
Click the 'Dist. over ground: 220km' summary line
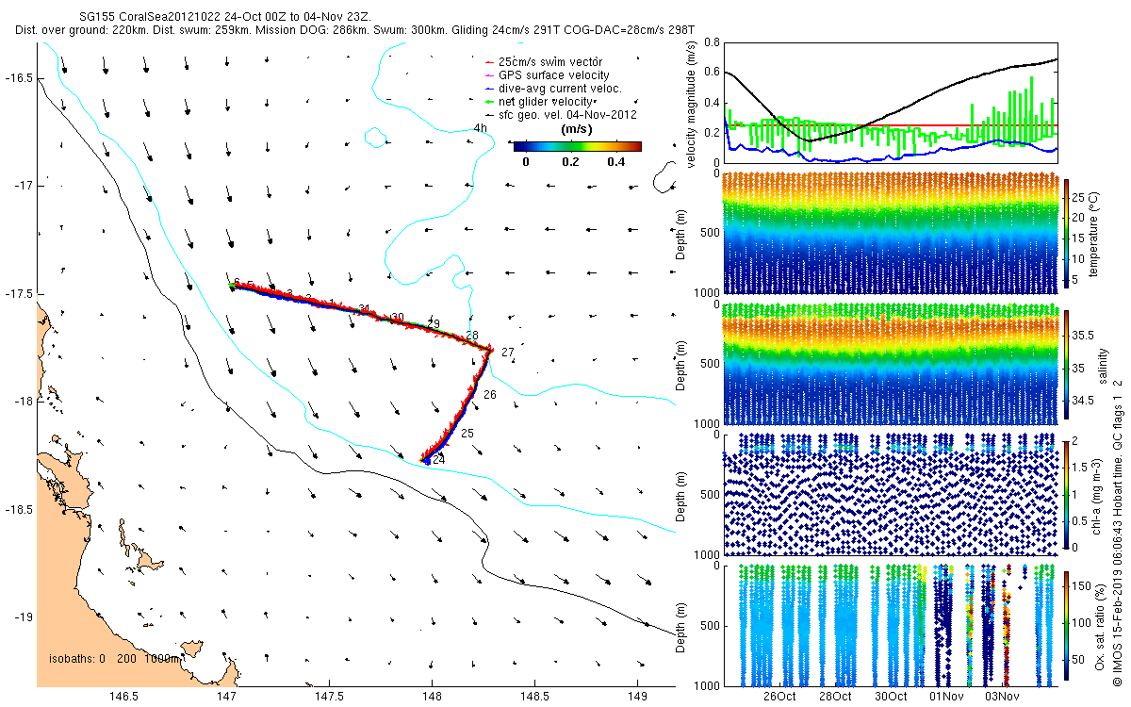click(x=355, y=30)
